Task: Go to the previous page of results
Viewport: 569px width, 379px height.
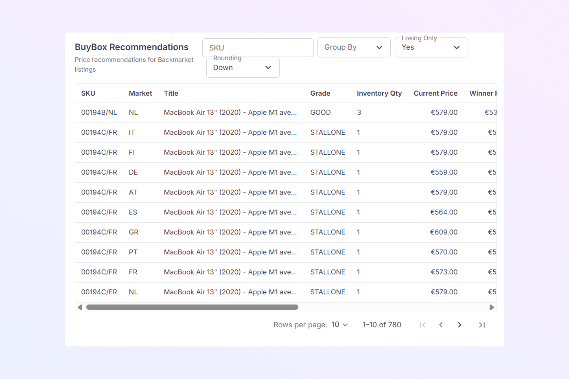Action: (x=441, y=325)
